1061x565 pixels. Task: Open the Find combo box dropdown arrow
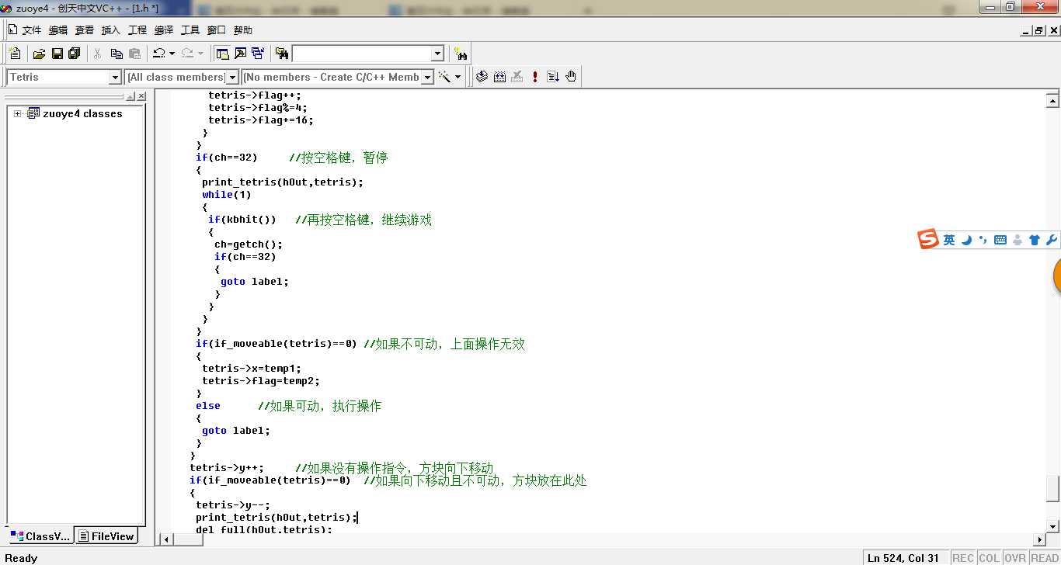pyautogui.click(x=437, y=54)
